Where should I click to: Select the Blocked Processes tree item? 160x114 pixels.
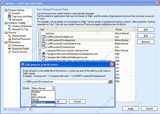[21, 39]
